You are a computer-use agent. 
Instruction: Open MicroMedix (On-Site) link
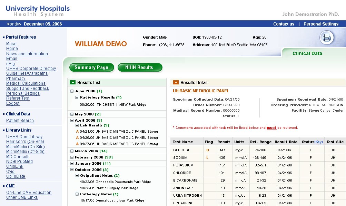[26, 146]
